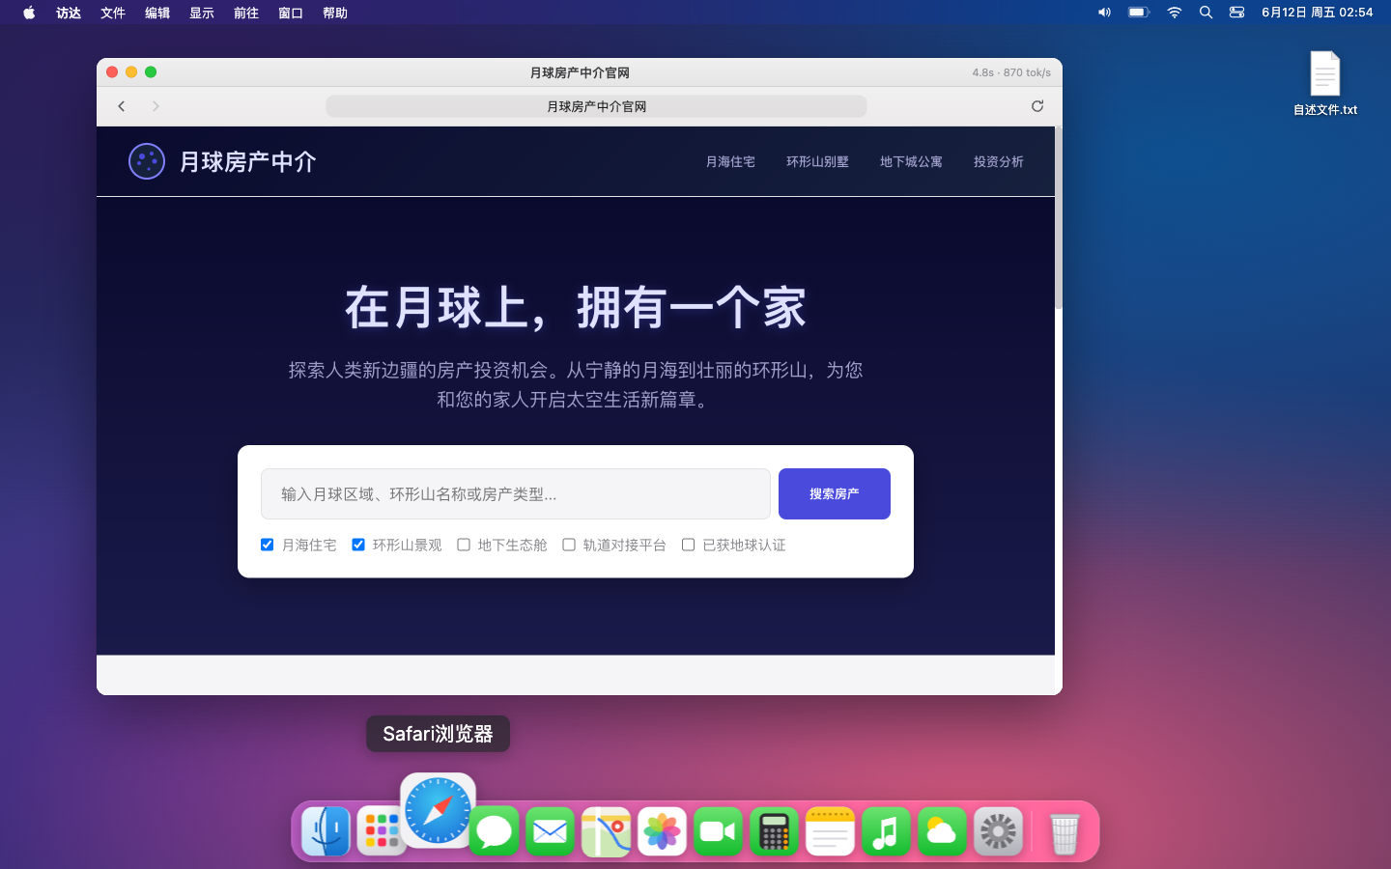The image size is (1391, 869).
Task: Click the battery status icon
Action: tap(1139, 13)
